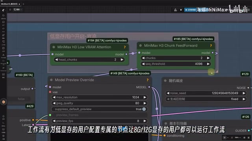Decrease head_chunks value with left arrow
The image size is (252, 141).
56,60
